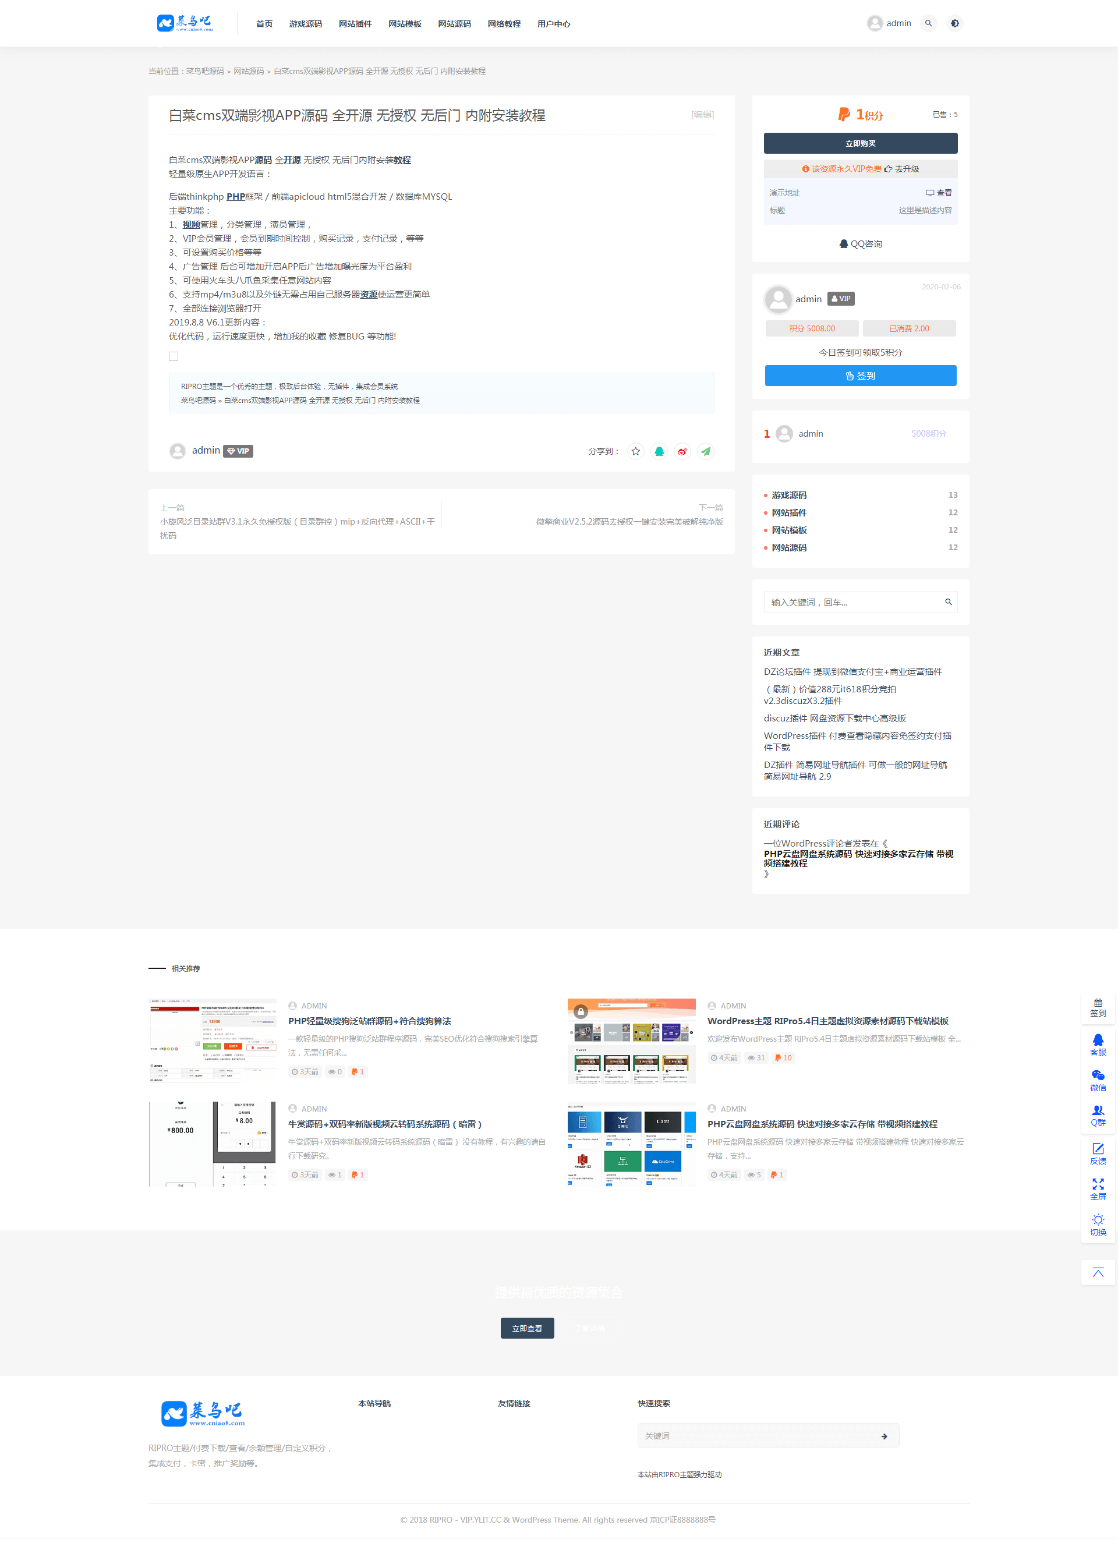Open the title WordPress主题 RIPro5.4日主题
Viewport: 1118px width, 1550px height.
[x=827, y=1021]
